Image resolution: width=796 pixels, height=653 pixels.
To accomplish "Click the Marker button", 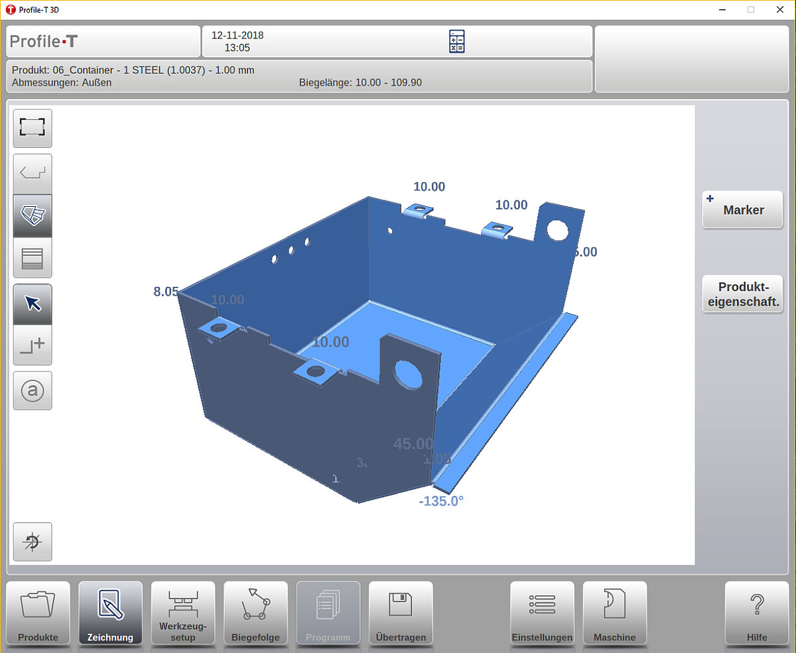I will 742,209.
